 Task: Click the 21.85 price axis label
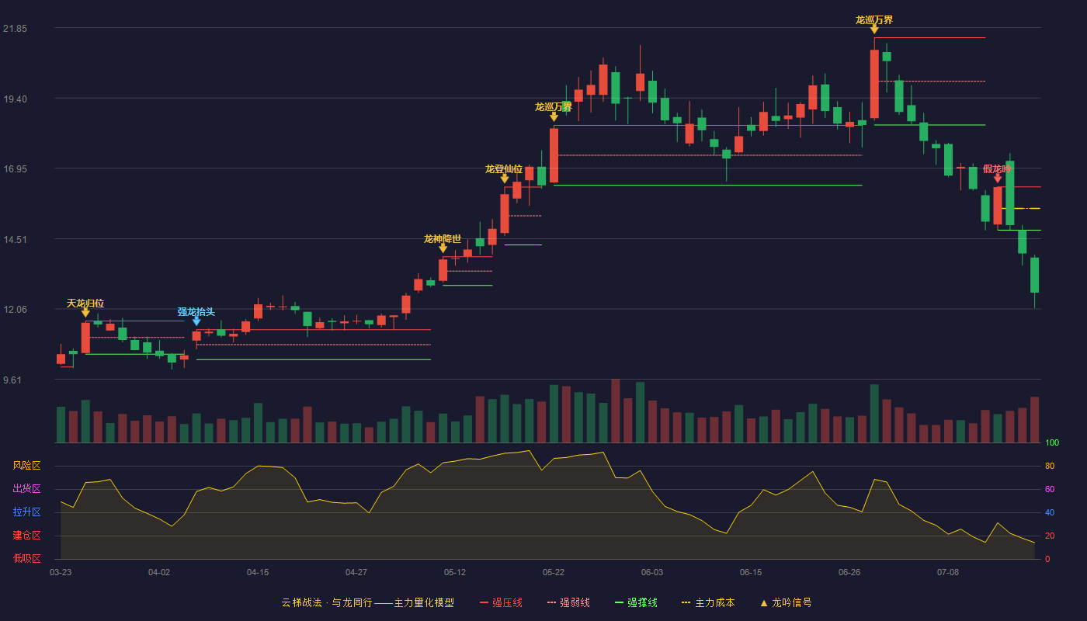pyautogui.click(x=15, y=29)
